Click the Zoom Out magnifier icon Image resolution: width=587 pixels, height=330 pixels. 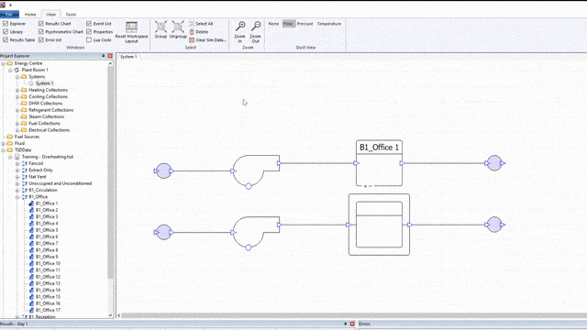[256, 27]
